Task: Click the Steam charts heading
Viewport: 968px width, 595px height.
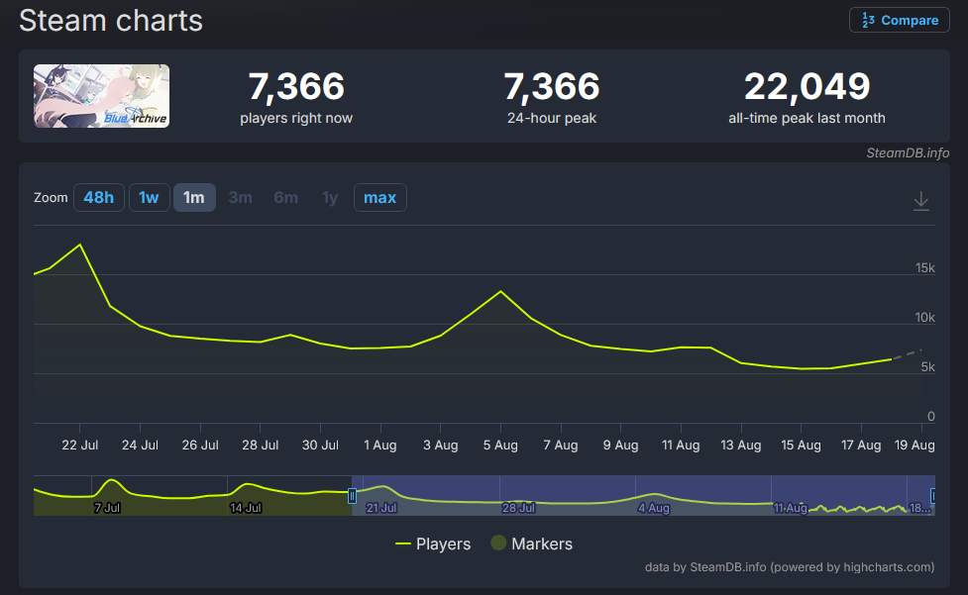Action: click(x=111, y=21)
